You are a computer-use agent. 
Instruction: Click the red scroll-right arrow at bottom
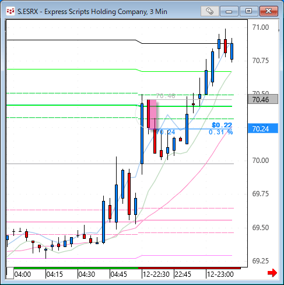point(272,273)
